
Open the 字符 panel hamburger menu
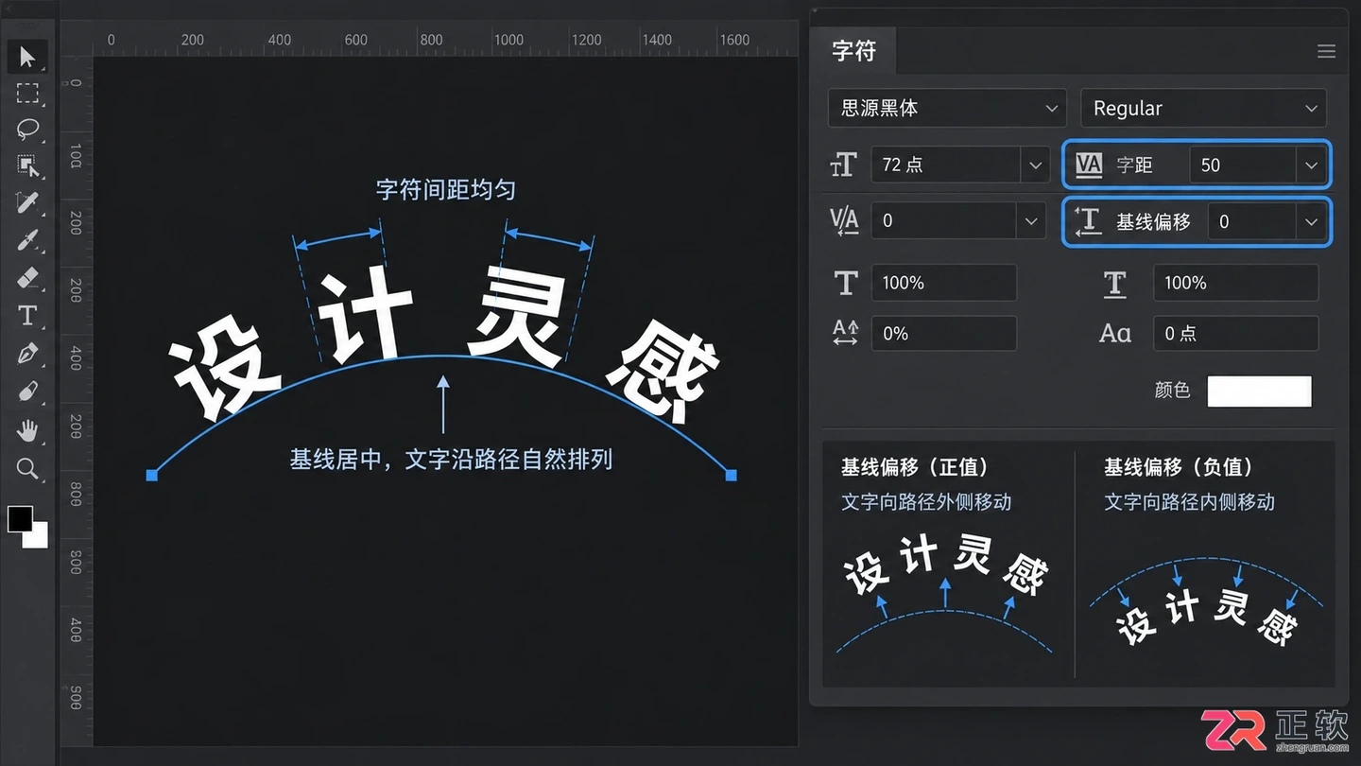tap(1326, 51)
